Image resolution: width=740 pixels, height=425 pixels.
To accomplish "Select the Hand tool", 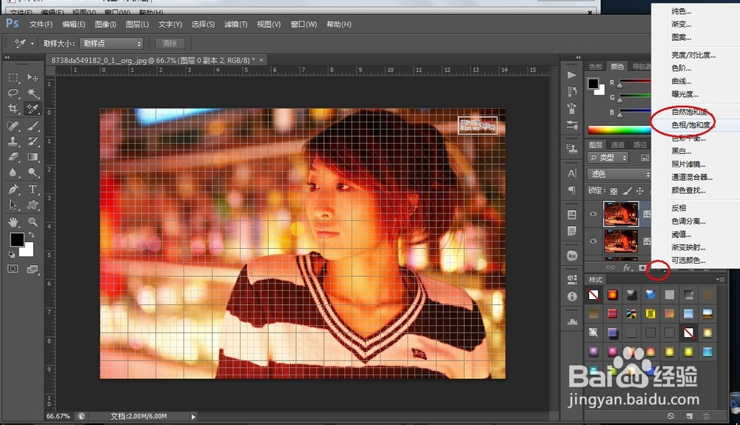I will tap(13, 221).
